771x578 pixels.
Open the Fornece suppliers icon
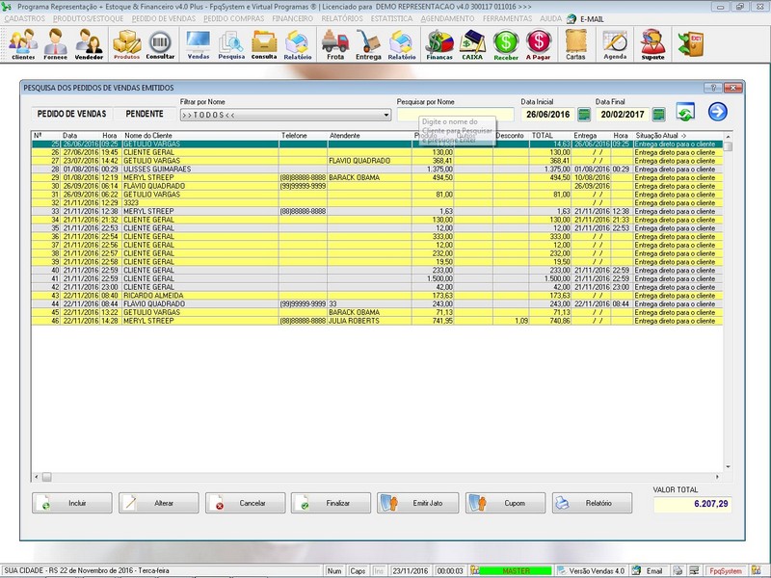56,43
